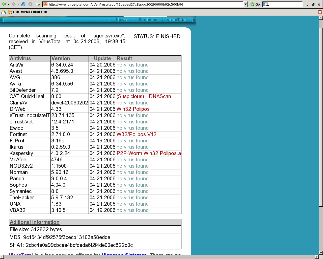The height and width of the screenshot is (259, 323).
Task: Click the MD5 hash line
Action: 60,237
